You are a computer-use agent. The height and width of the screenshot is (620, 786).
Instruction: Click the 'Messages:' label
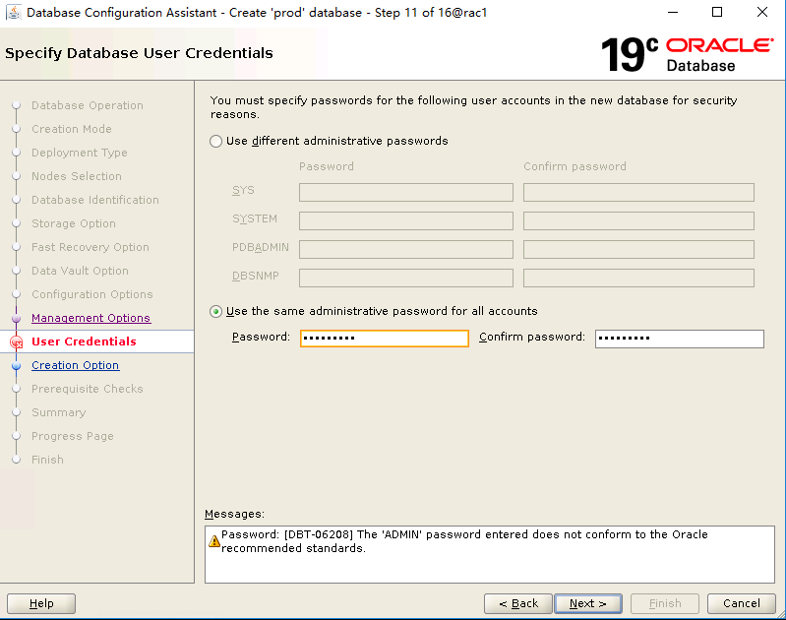point(234,514)
